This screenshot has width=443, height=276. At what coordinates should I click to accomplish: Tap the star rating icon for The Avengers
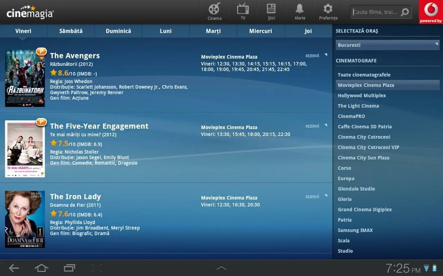(x=53, y=72)
